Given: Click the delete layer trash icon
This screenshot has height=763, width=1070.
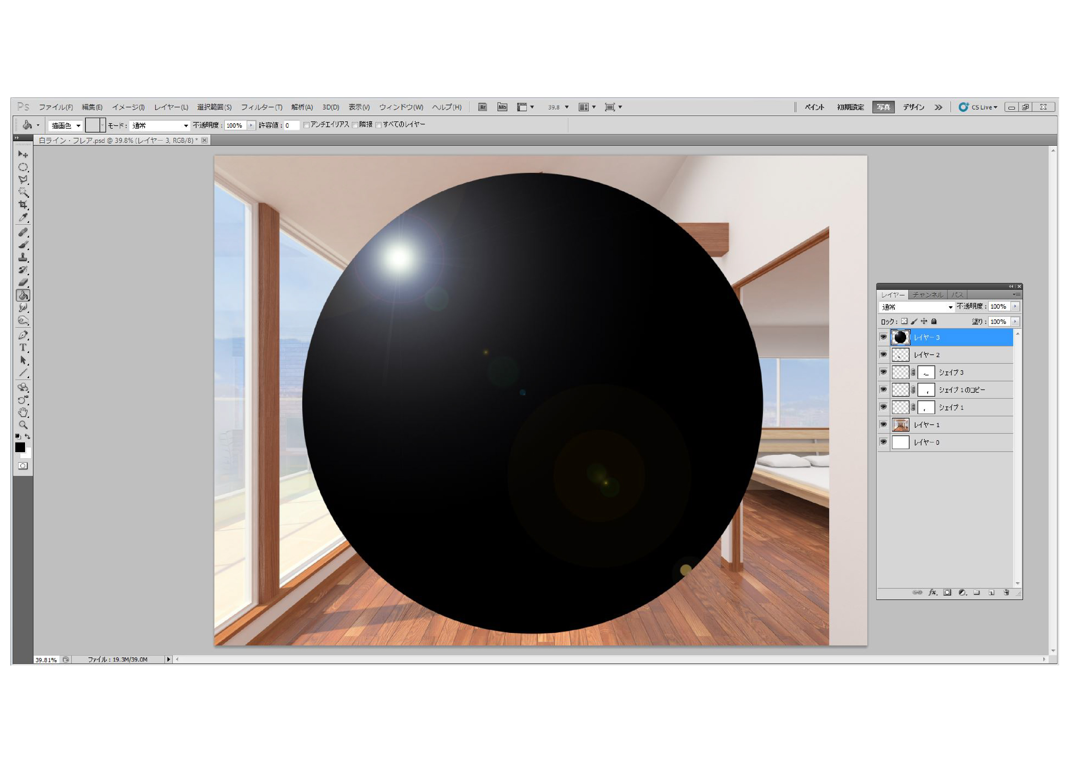Looking at the screenshot, I should pyautogui.click(x=1006, y=593).
